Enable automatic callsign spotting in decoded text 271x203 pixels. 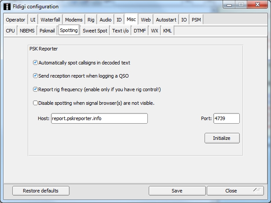36,63
